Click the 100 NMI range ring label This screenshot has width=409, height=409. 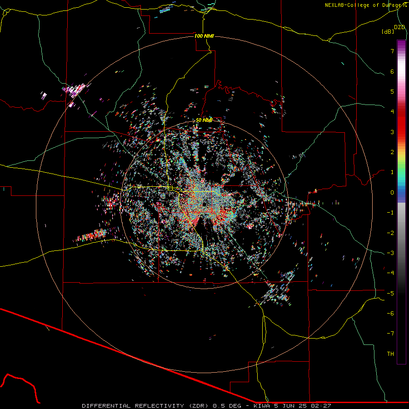(x=204, y=36)
